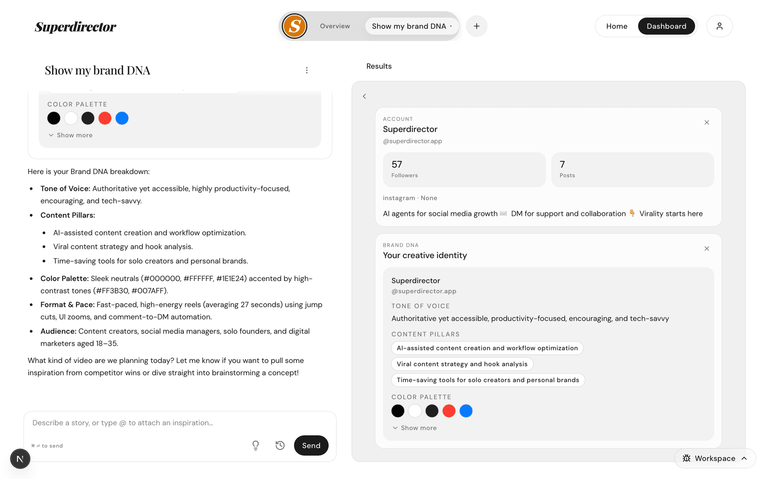Viewport: 767px width, 479px height.
Task: Click @superdirector.app handle in Account card
Action: [412, 141]
